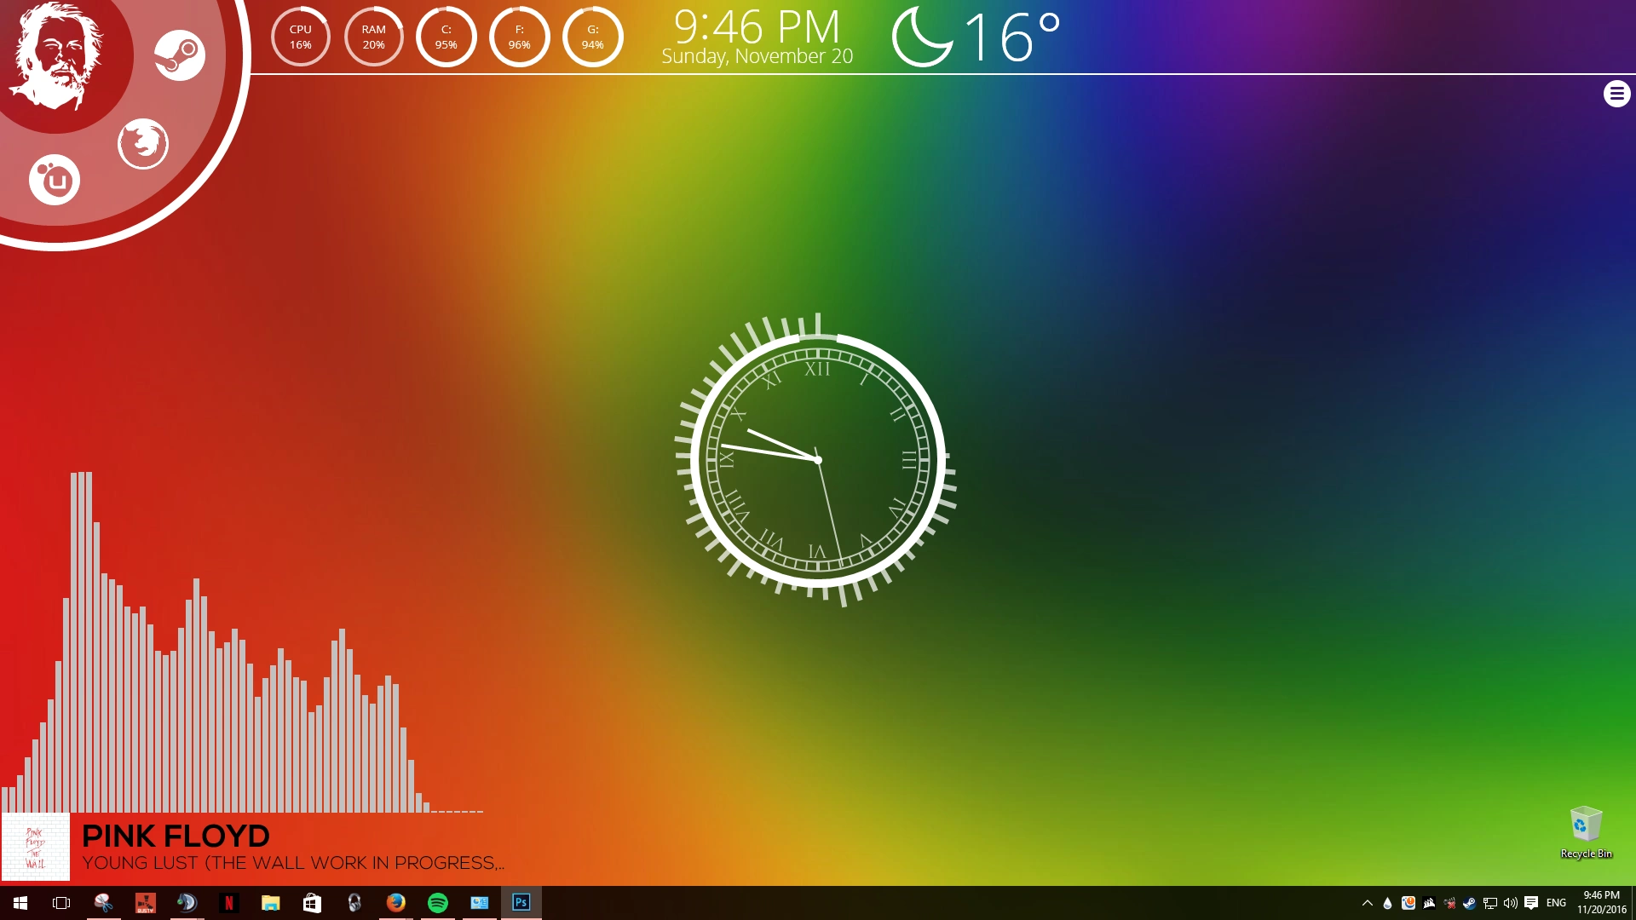Click the water drop tray icon
Screen dimensions: 1636x920
click(1387, 903)
